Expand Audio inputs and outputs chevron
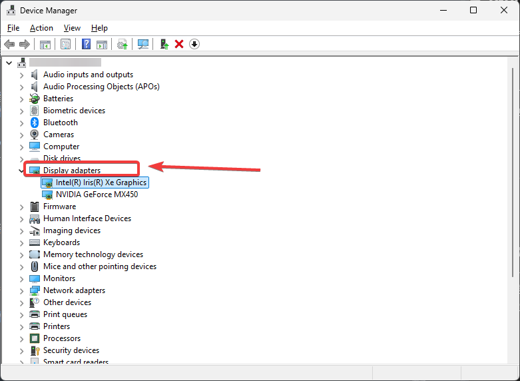 [x=21, y=75]
